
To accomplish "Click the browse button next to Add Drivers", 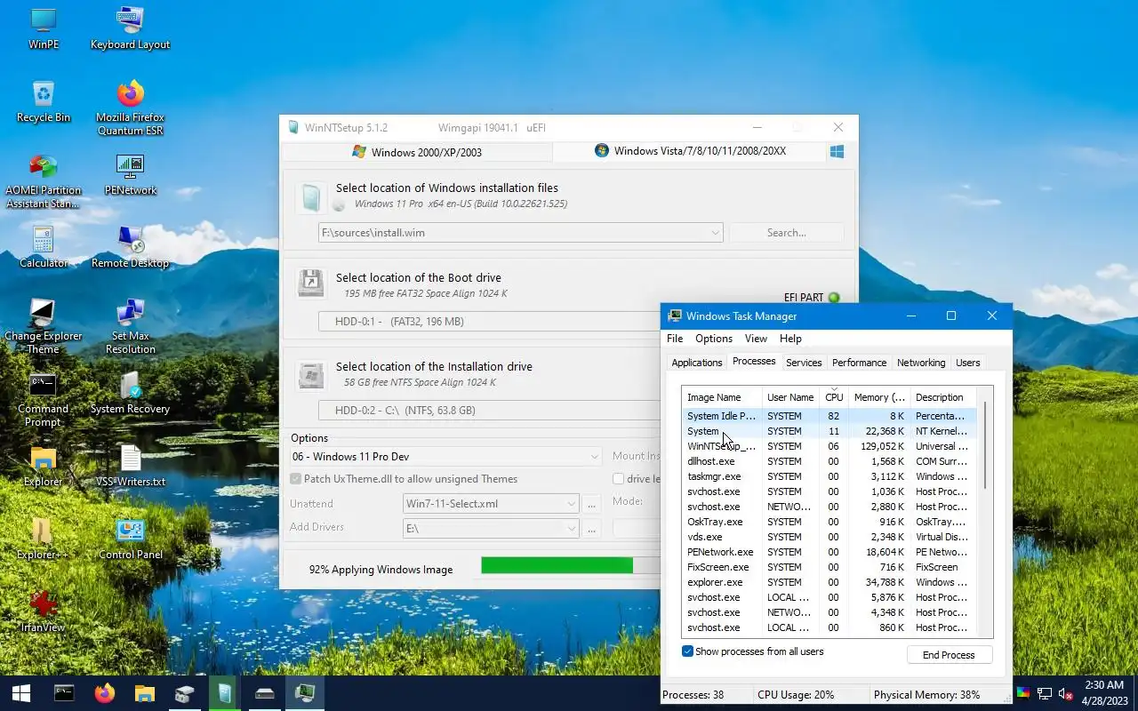I will click(592, 529).
